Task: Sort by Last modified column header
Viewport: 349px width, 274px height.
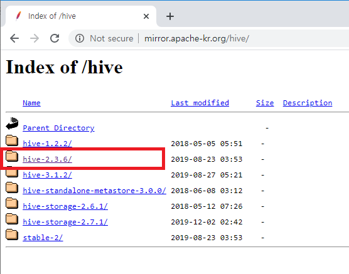Action: click(200, 103)
